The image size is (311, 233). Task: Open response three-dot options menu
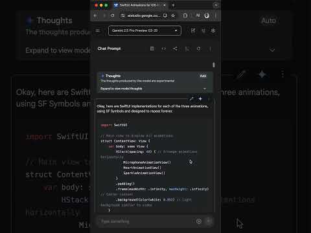(x=209, y=99)
